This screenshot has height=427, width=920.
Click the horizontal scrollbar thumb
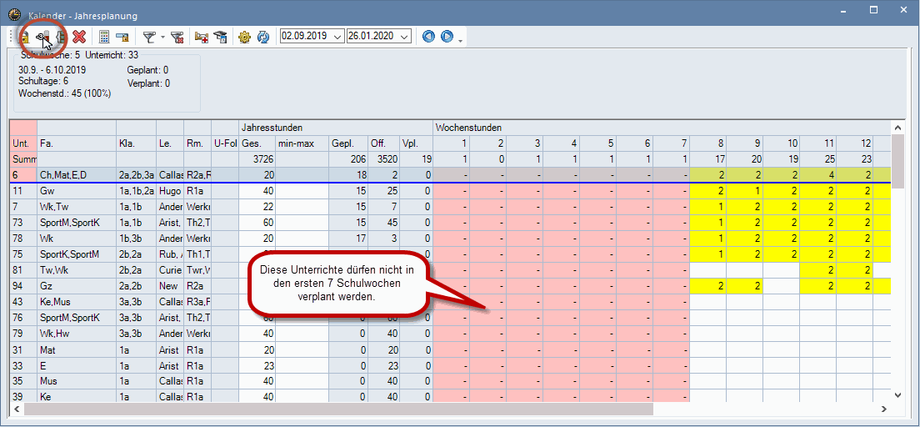(338, 408)
